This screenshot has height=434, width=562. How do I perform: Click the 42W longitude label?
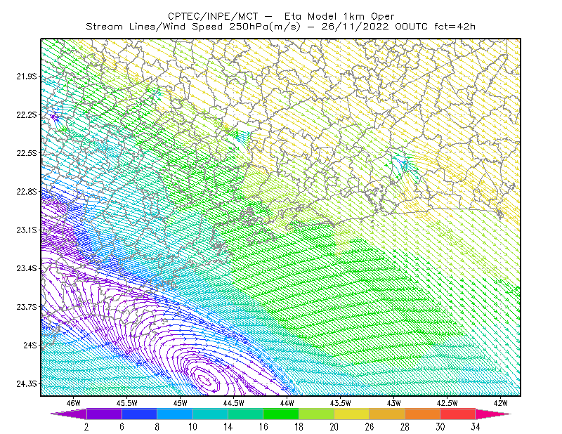click(501, 403)
